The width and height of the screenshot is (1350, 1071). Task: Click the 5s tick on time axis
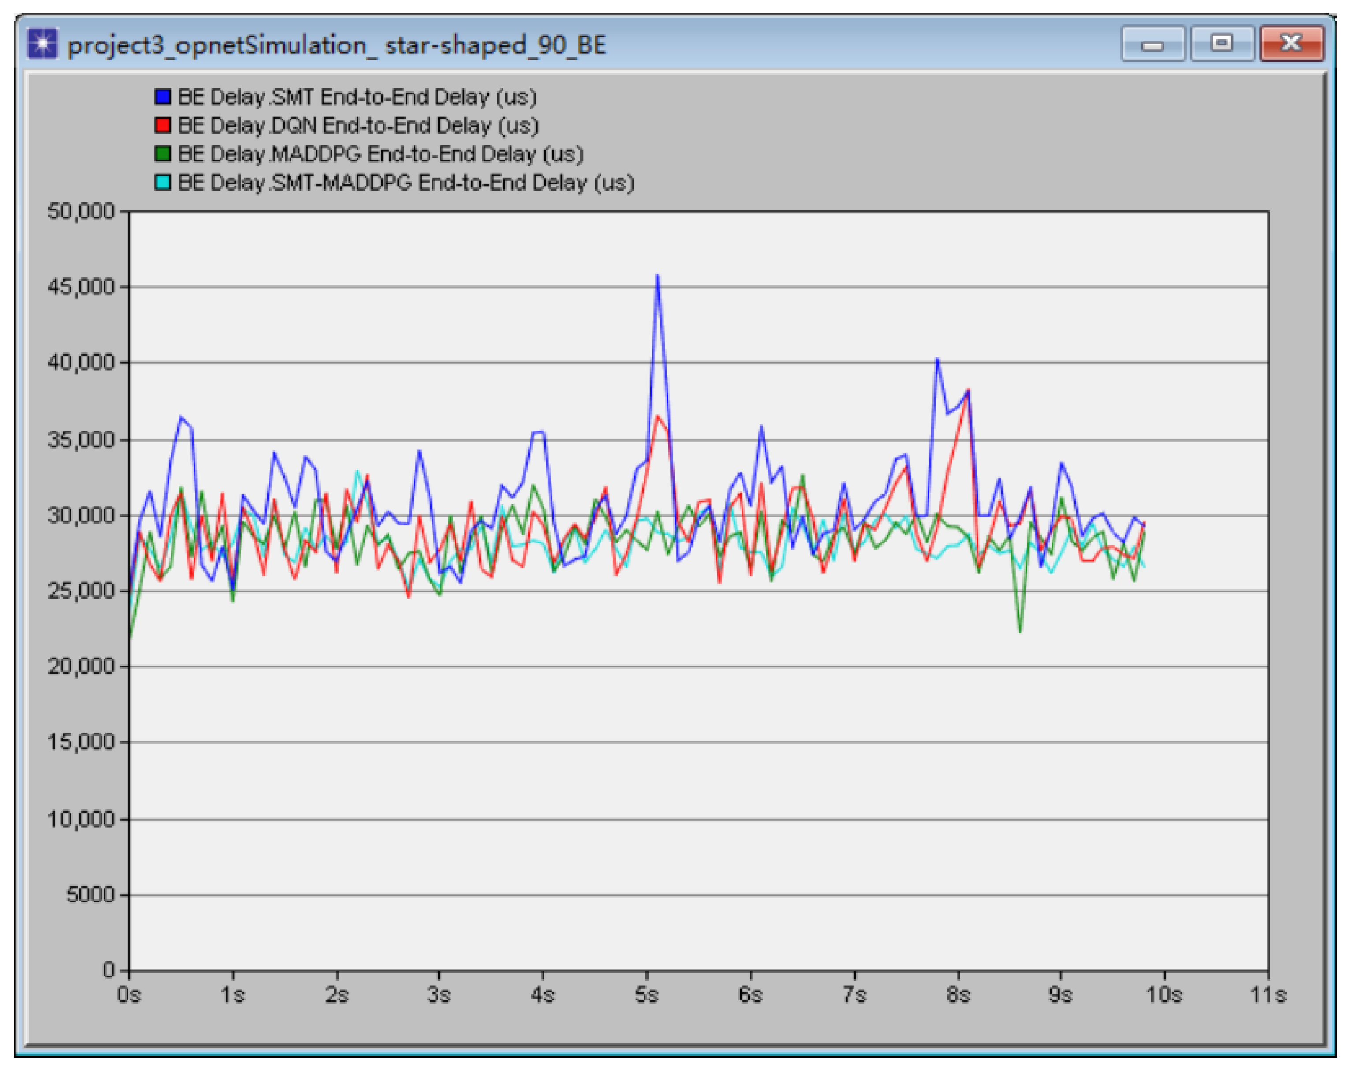point(646,995)
